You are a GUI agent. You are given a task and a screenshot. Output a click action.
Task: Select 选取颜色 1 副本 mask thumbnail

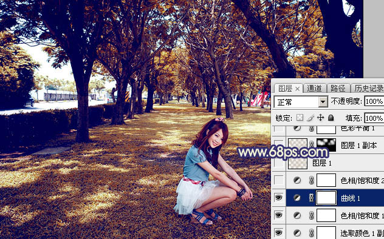(x=326, y=232)
